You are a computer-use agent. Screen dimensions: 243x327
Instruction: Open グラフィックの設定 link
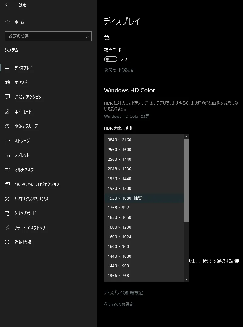coord(119,305)
